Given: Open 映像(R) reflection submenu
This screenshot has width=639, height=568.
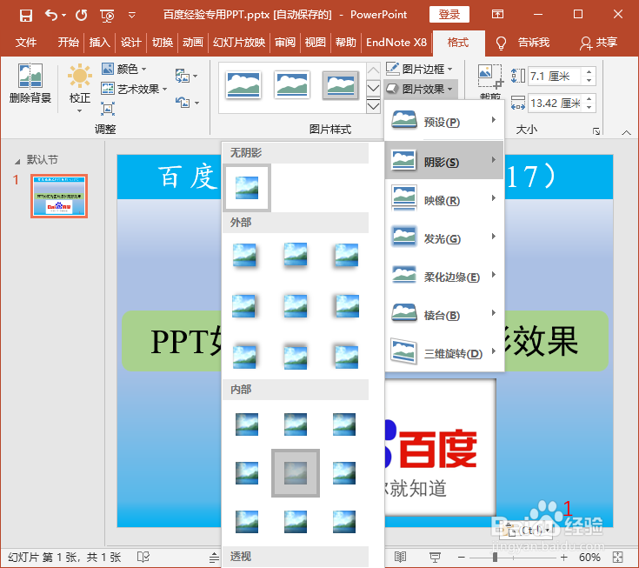Looking at the screenshot, I should [x=444, y=198].
